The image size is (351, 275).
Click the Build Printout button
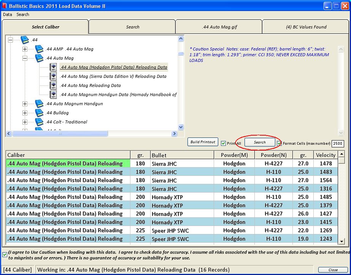(203, 142)
